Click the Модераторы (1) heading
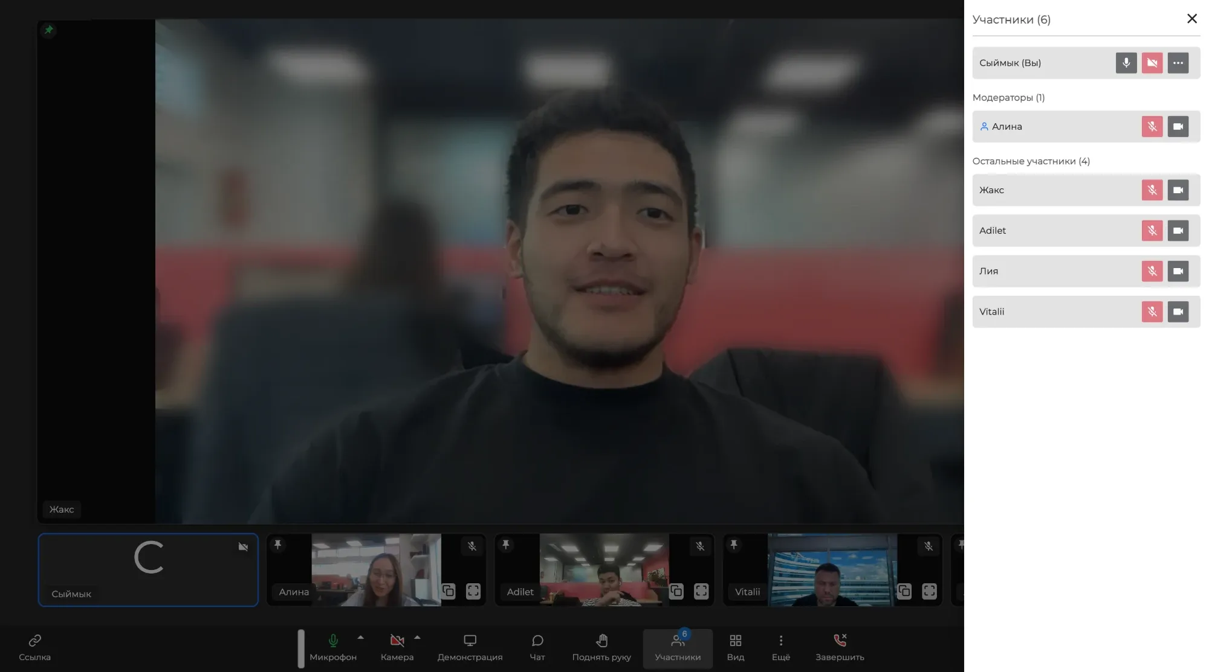Viewport: 1209px width, 672px height. tap(1008, 98)
